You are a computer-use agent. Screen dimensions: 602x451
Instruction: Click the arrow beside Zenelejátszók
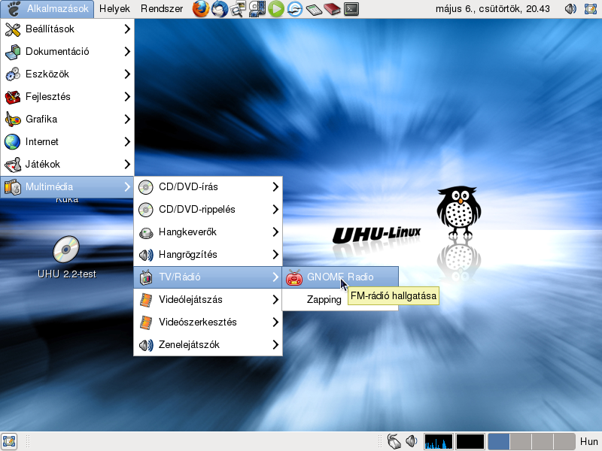click(x=275, y=345)
